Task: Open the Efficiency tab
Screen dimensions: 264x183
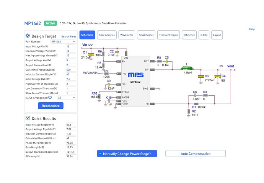Action: 189,35
